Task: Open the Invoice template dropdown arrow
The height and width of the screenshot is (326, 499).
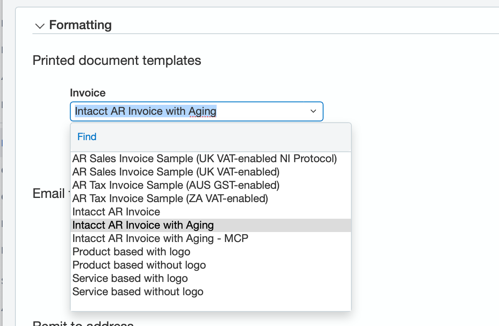Action: 313,111
